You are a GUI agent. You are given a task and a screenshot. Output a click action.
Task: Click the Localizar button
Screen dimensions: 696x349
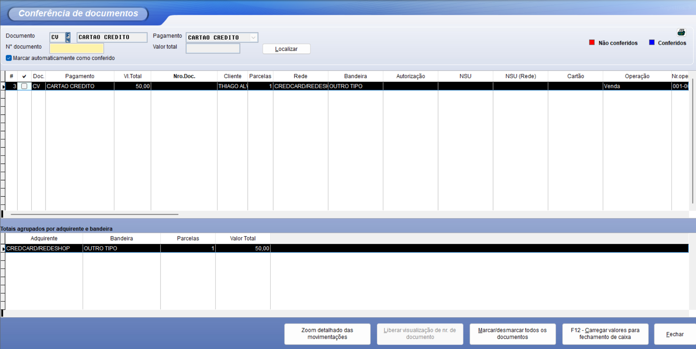[x=286, y=49]
